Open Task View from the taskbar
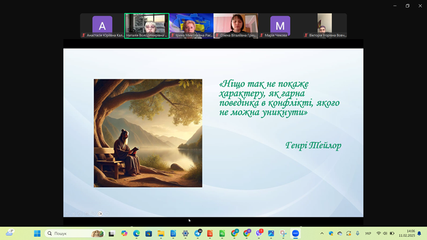The height and width of the screenshot is (240, 427). coord(112,233)
